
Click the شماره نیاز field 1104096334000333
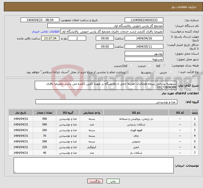144,20
